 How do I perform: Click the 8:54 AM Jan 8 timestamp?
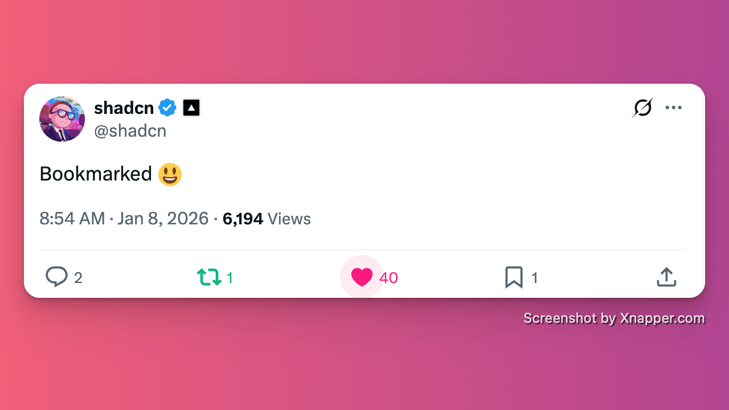(124, 219)
